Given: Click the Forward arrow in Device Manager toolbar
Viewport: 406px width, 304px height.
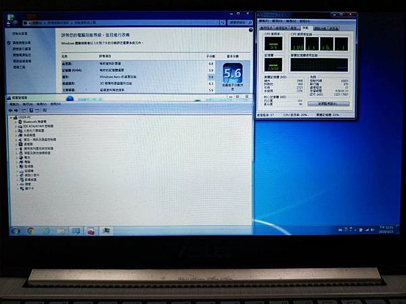Looking at the screenshot, I should [16, 111].
